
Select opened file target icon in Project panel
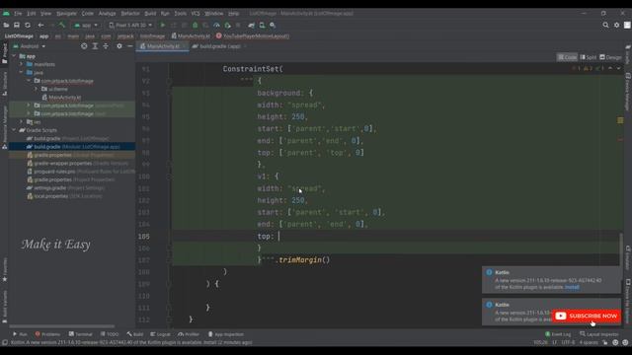(84, 46)
